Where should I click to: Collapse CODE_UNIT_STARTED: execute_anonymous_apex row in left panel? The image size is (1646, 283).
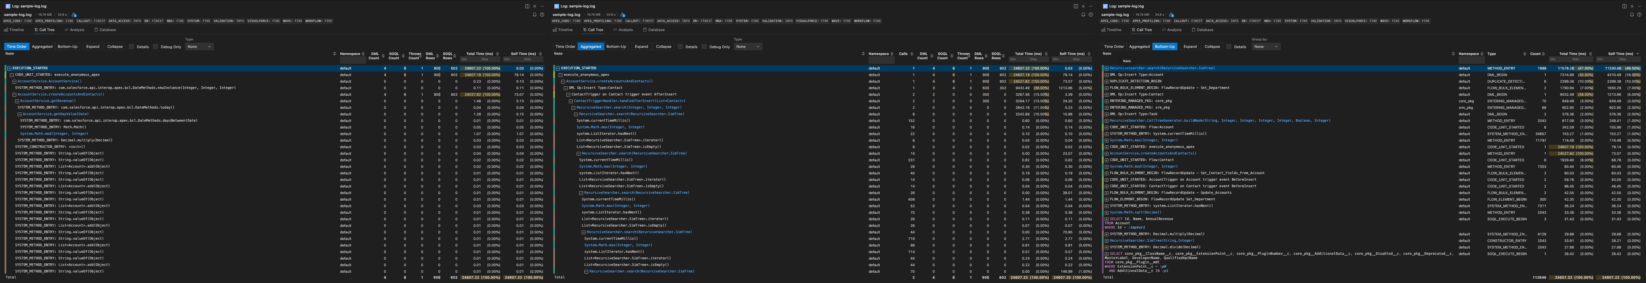(11, 75)
